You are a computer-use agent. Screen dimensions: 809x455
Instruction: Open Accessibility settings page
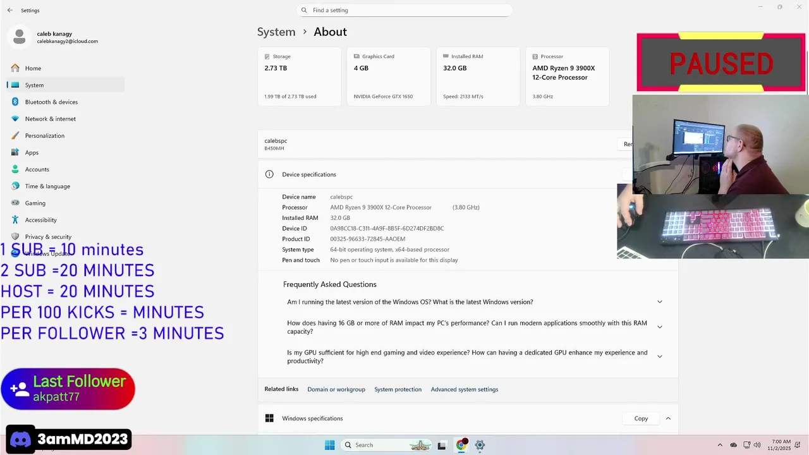tap(66, 220)
